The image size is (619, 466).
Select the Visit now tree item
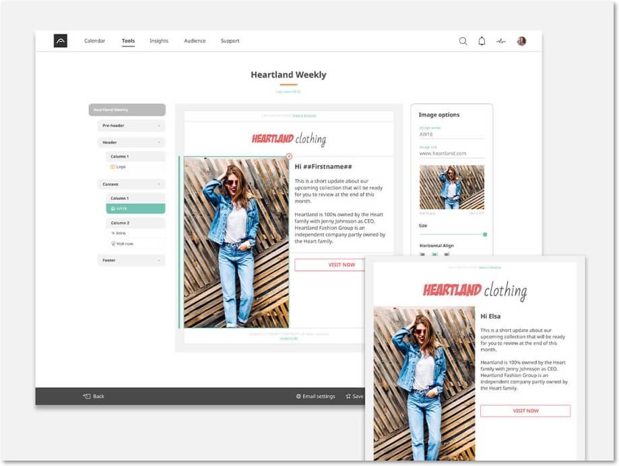135,244
